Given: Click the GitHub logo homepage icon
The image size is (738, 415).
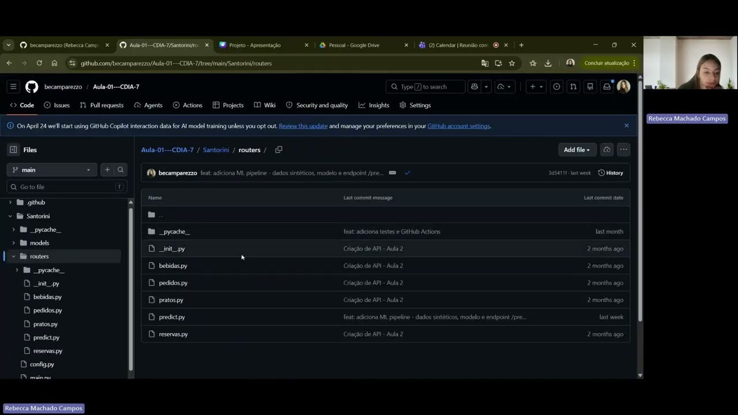Looking at the screenshot, I should coord(32,86).
